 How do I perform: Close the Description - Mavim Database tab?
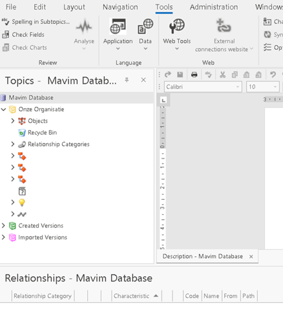click(251, 257)
